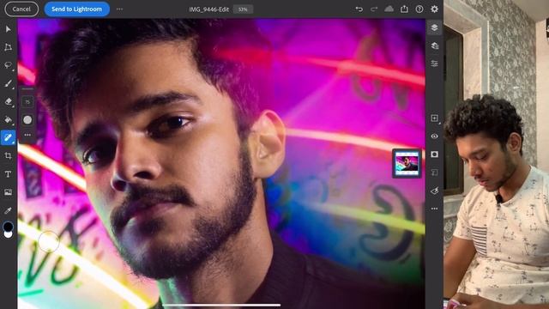Select the Eraser tool
This screenshot has width=549, height=309.
[x=8, y=101]
